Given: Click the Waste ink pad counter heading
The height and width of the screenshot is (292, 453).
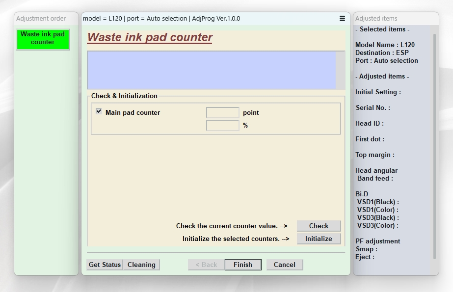Looking at the screenshot, I should pyautogui.click(x=150, y=38).
